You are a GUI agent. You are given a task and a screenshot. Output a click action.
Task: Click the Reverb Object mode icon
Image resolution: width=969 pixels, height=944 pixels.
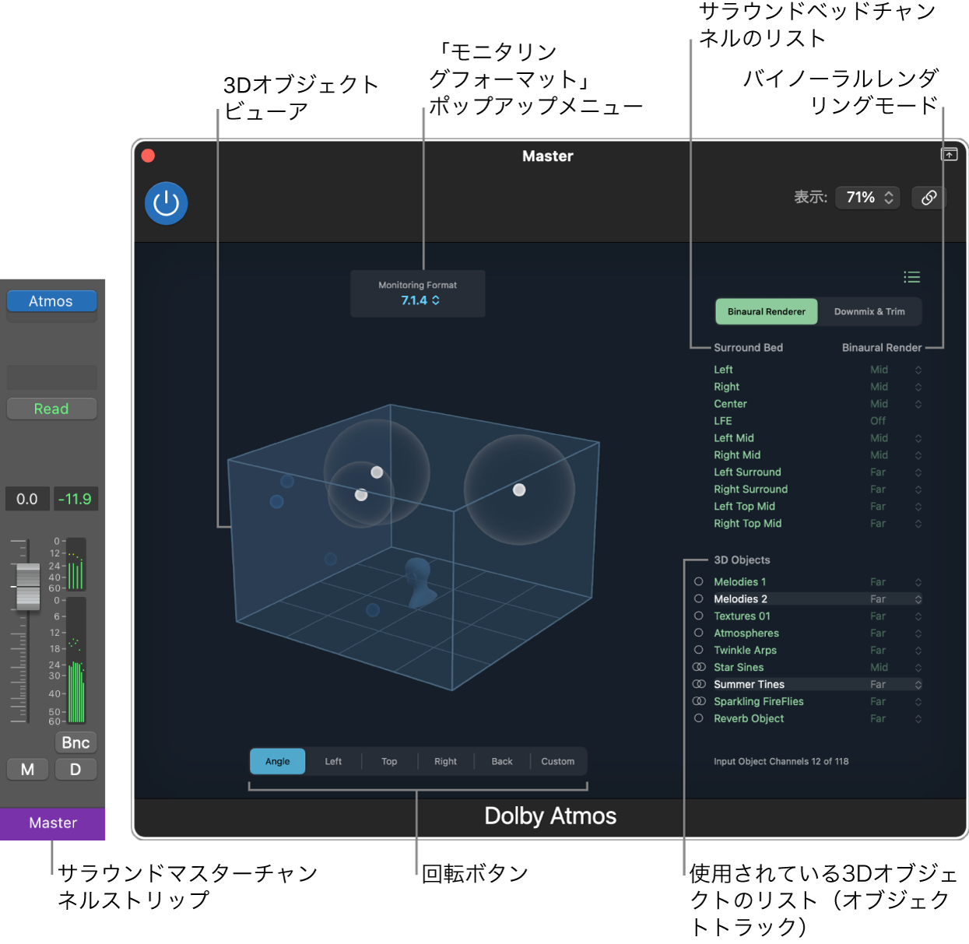(698, 718)
